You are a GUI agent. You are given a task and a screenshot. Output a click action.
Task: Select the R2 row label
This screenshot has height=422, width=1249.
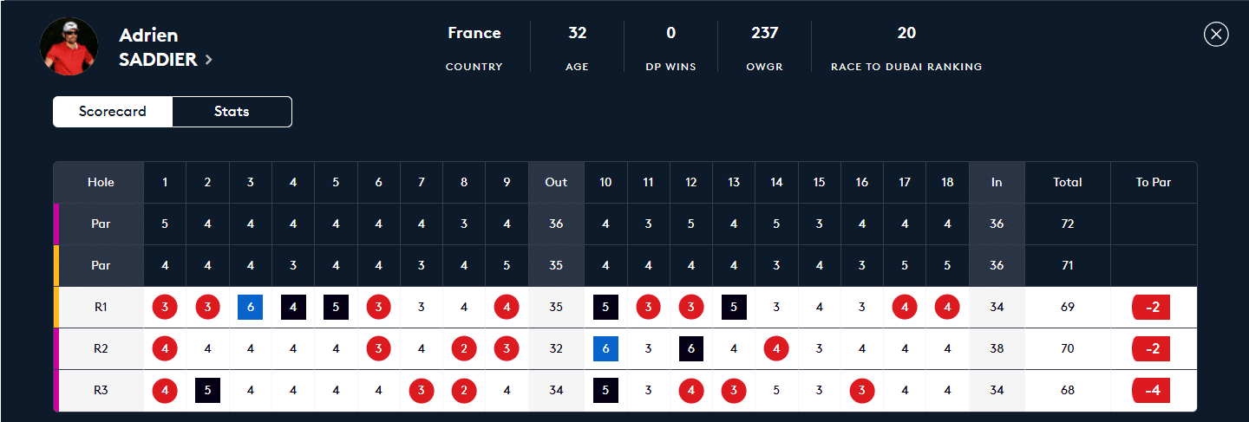click(101, 348)
